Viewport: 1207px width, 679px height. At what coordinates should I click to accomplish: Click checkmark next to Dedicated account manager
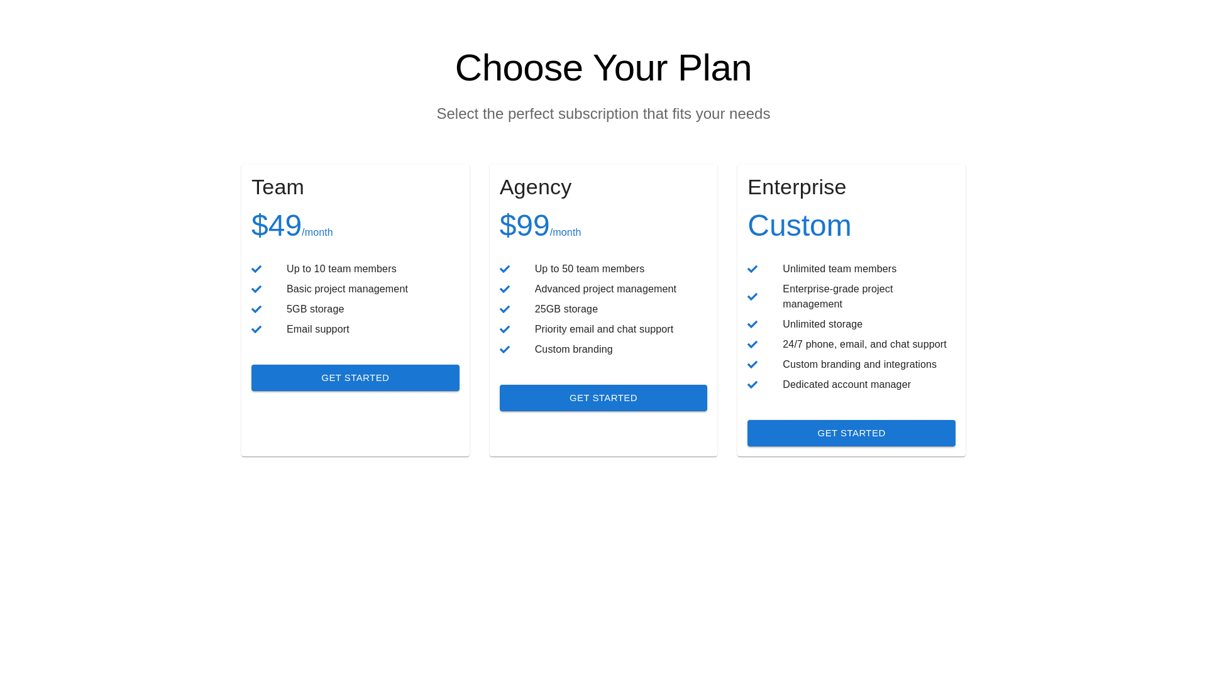coord(752,385)
